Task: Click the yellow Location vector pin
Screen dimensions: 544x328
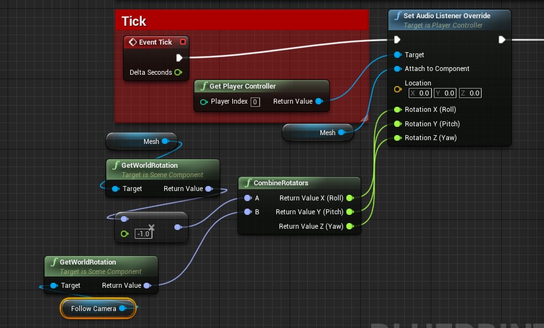Action: point(397,89)
